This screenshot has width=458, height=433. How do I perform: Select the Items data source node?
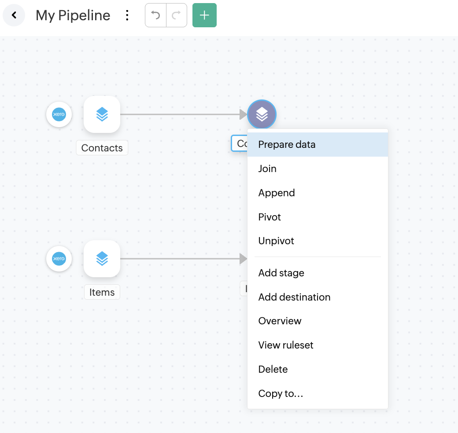click(102, 259)
